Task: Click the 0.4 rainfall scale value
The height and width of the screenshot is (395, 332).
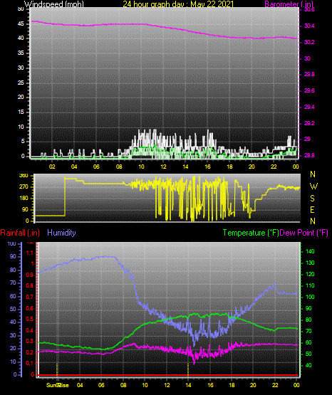Action: (x=30, y=330)
